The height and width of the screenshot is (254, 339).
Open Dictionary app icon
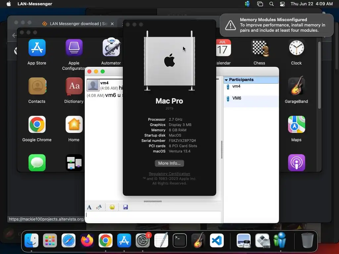click(74, 86)
